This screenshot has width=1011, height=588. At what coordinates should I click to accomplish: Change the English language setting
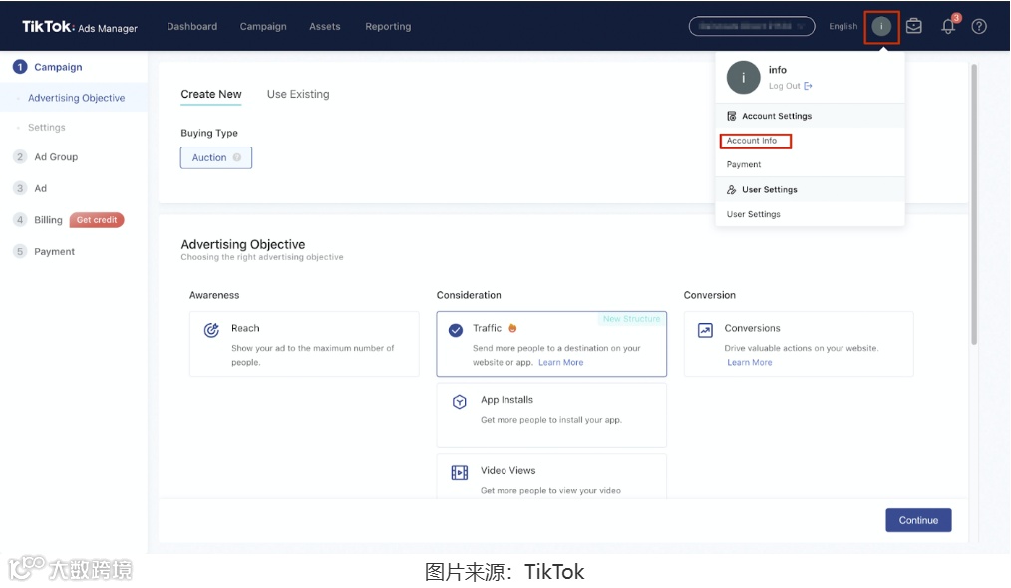(842, 27)
